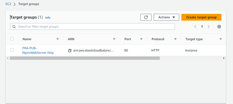This screenshot has width=233, height=104.
Task: Click the Port column header label
Action: pos(128,39)
